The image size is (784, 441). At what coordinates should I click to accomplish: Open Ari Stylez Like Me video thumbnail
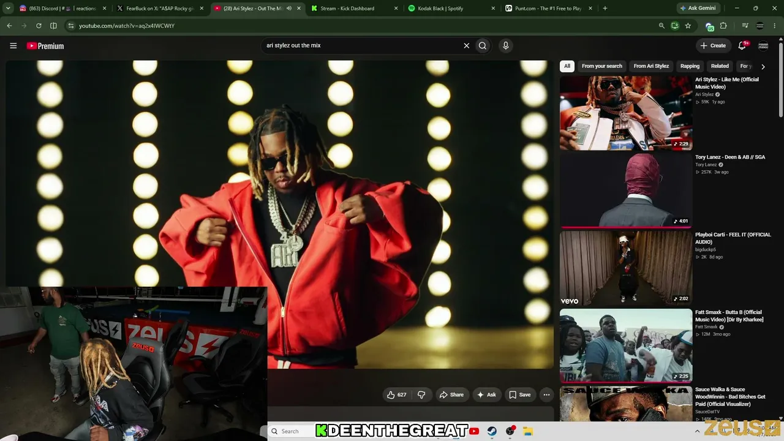[626, 113]
